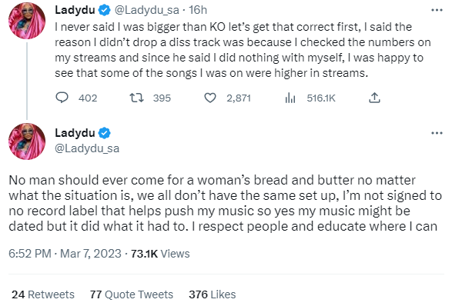Viewport: 452px width, 306px height.
Task: Open Ladydu avatar on first tweet
Action: point(27,21)
